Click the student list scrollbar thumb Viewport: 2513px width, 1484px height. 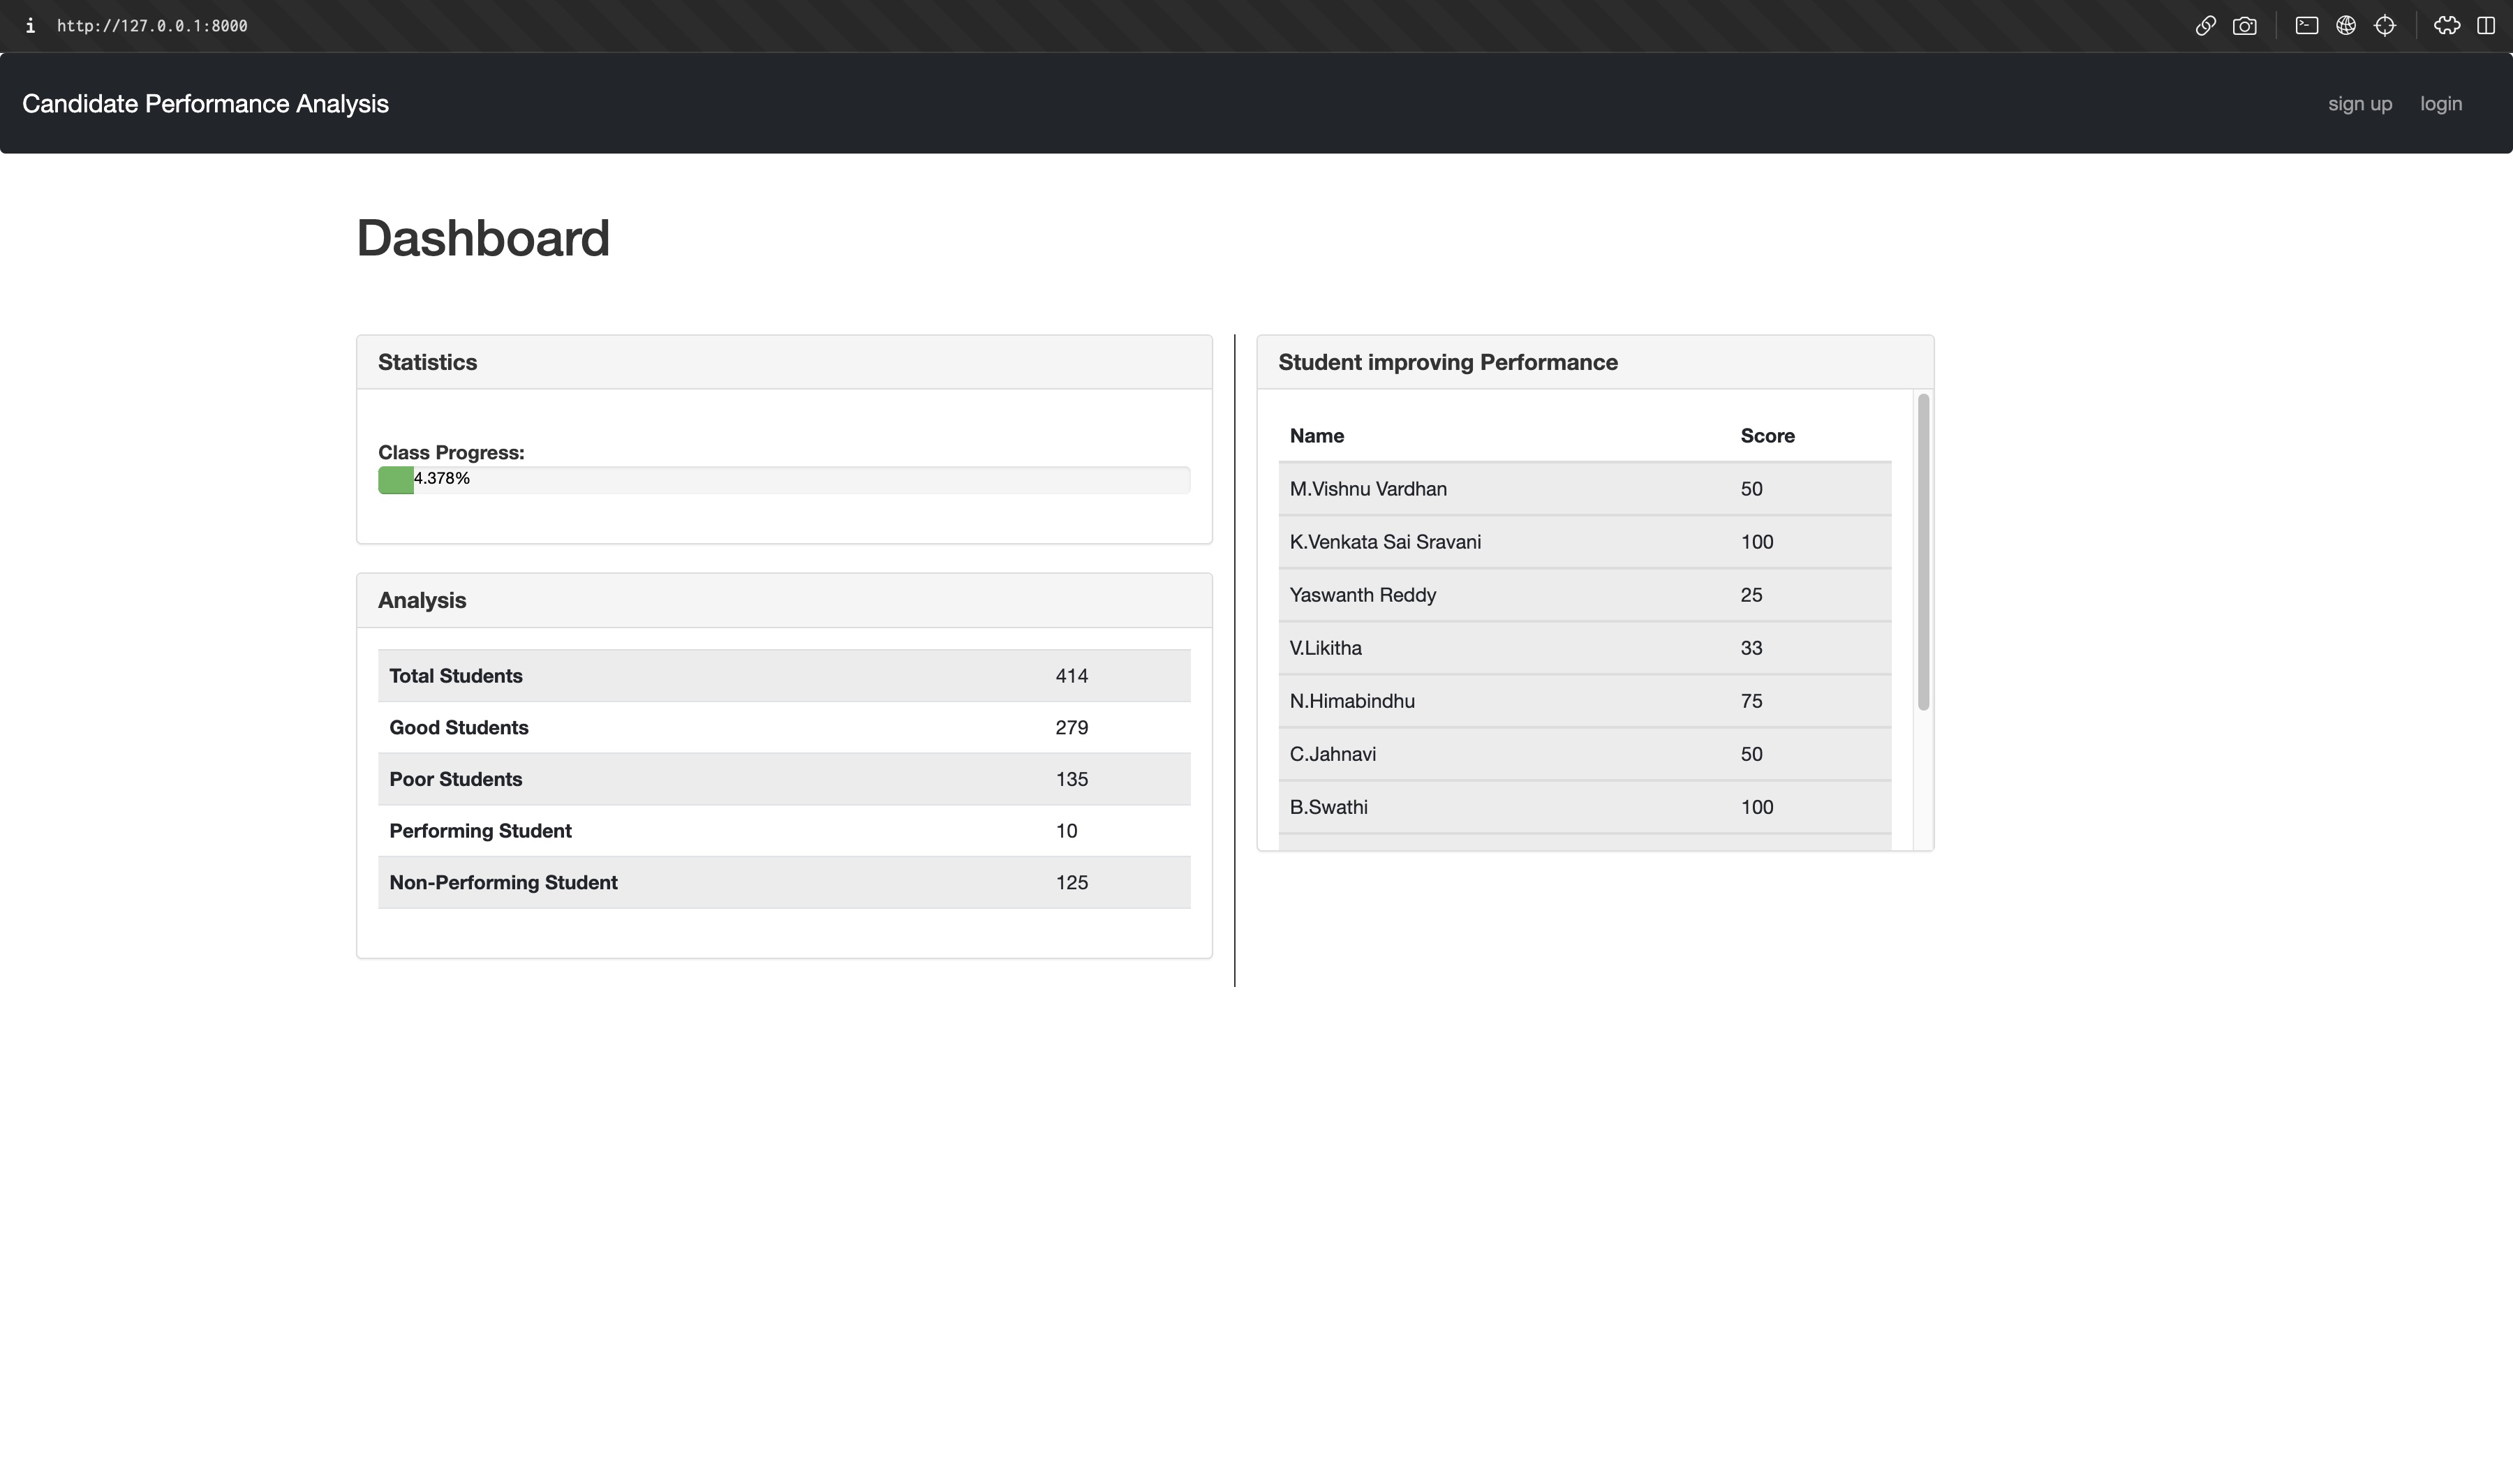click(x=1923, y=552)
